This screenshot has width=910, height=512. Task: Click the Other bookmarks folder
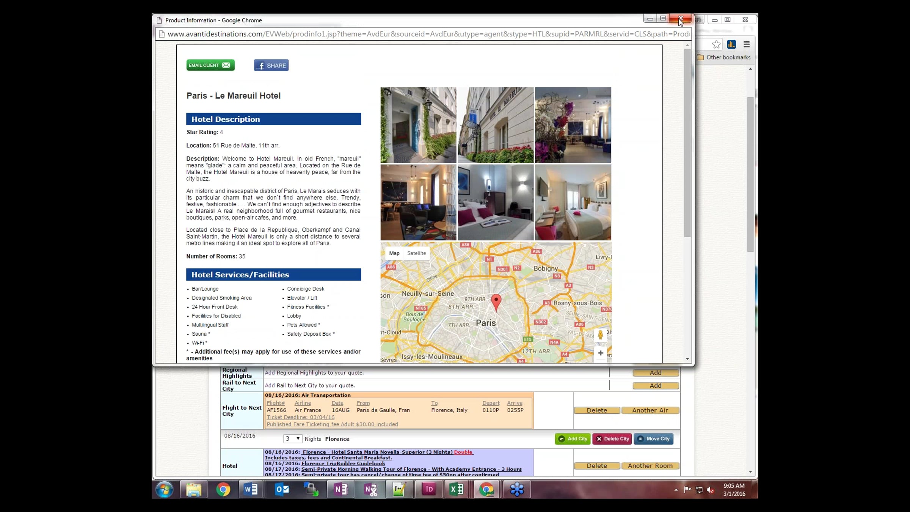point(724,57)
